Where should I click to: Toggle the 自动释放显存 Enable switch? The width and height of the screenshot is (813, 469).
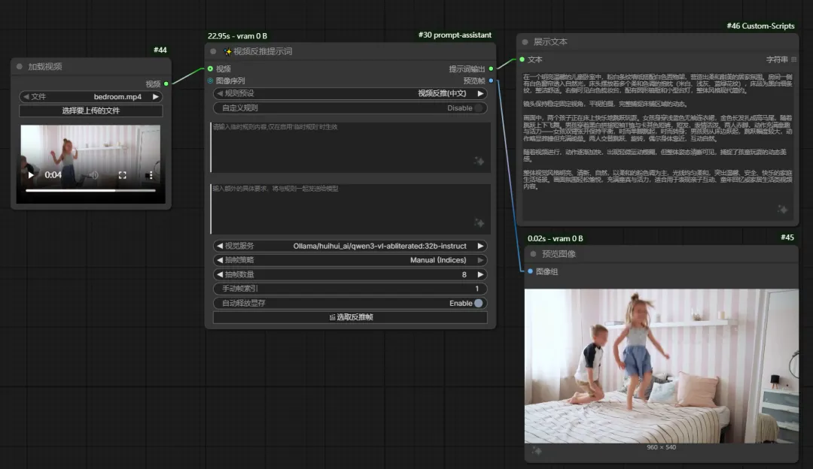(x=479, y=304)
